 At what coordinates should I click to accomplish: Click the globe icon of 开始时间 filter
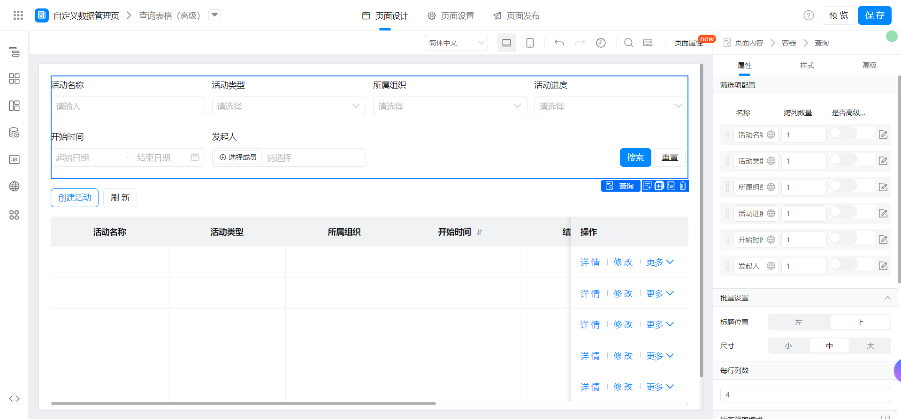[771, 239]
